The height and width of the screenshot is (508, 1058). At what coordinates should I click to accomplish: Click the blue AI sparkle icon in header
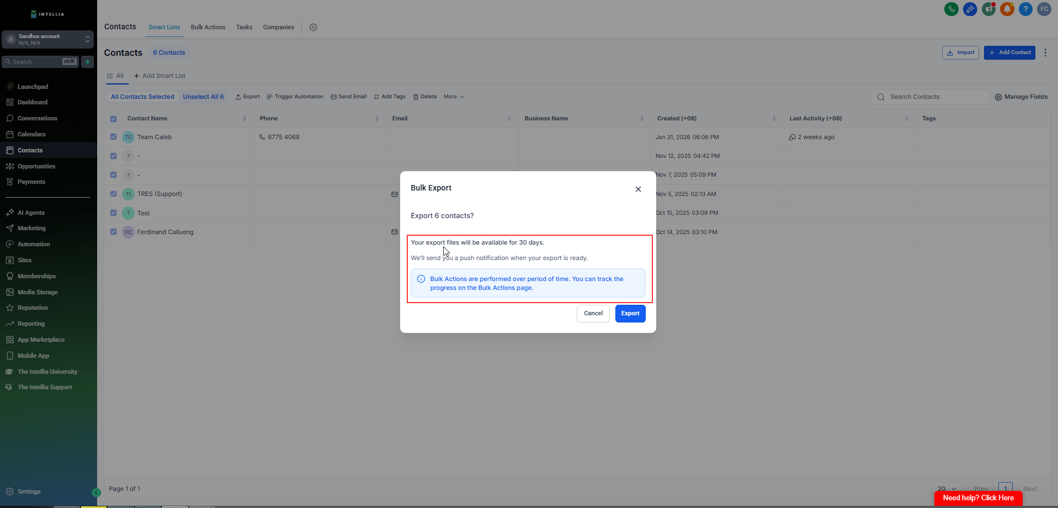click(x=970, y=9)
